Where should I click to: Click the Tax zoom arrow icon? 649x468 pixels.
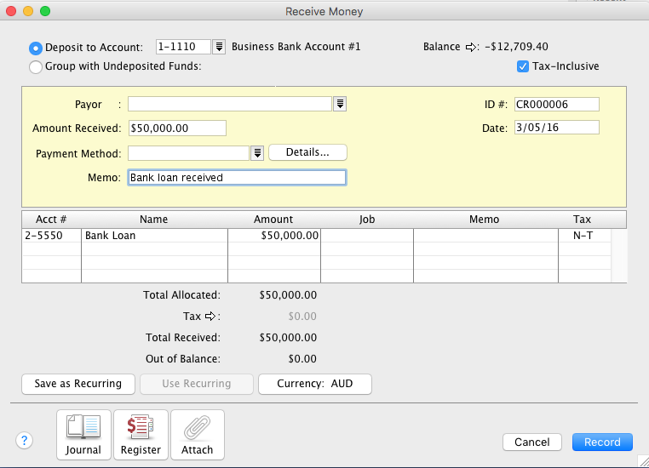[209, 317]
